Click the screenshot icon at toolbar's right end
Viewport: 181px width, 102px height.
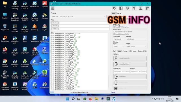tap(147, 8)
